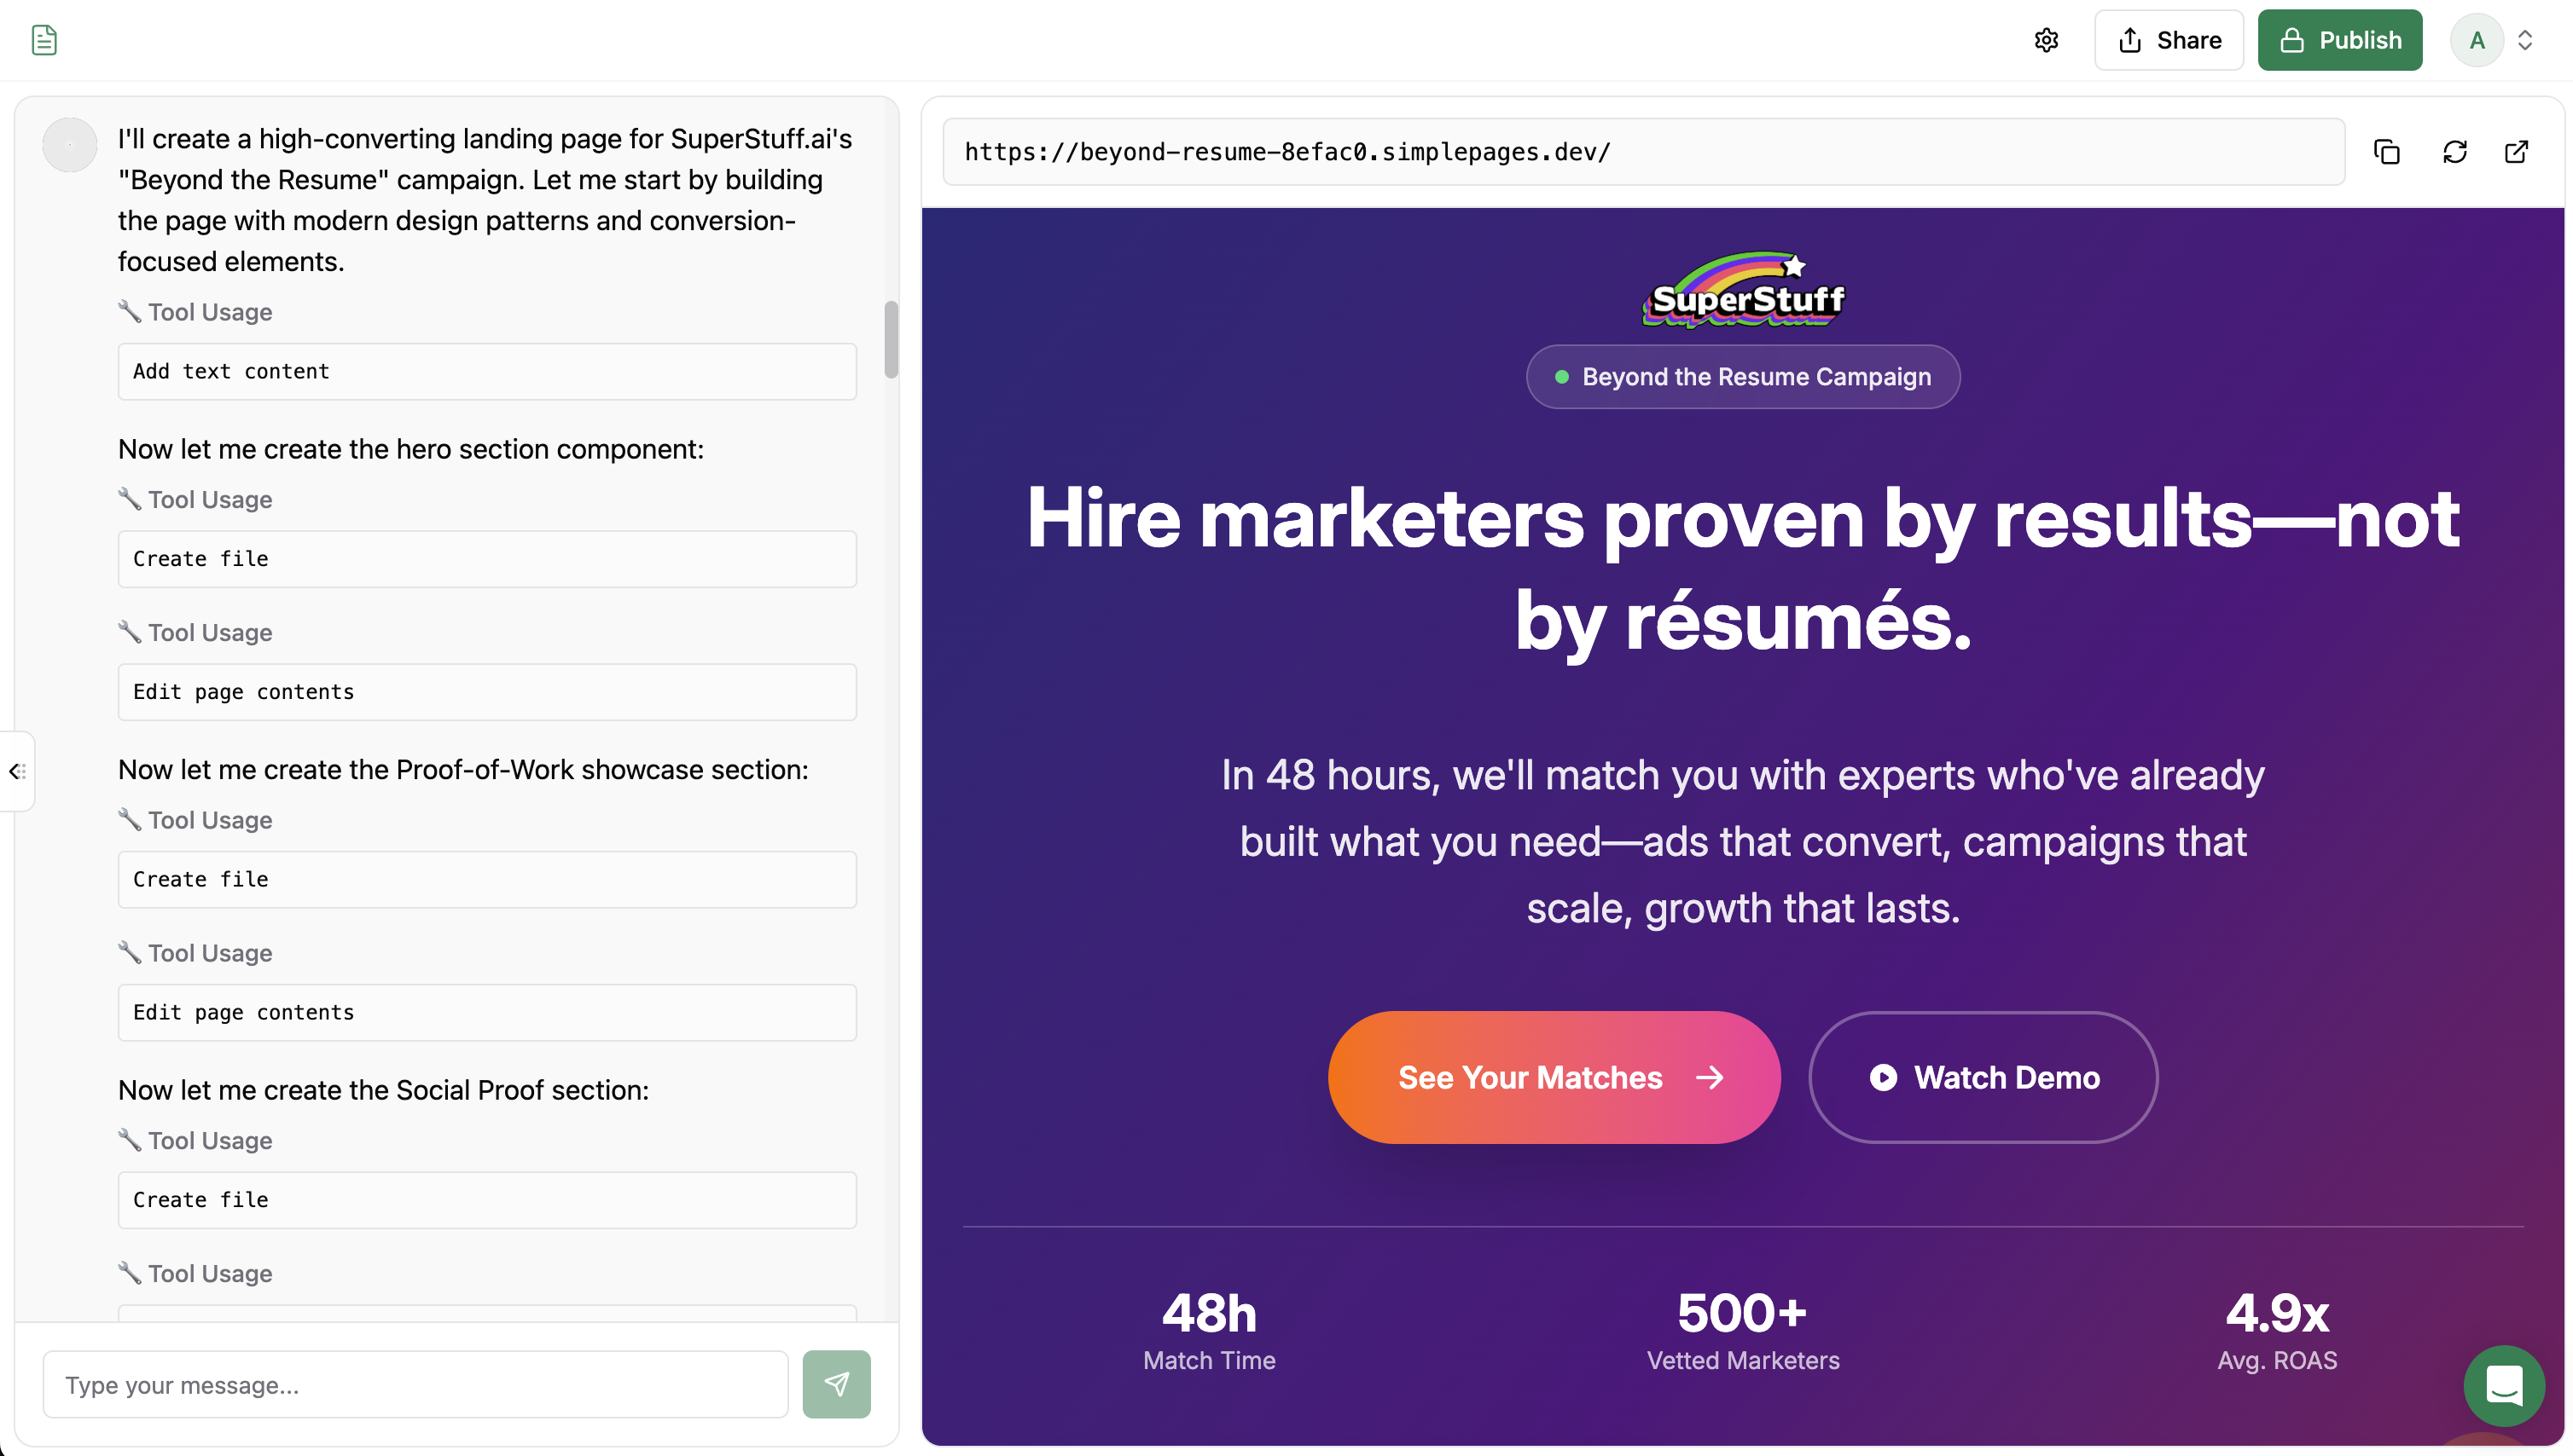Screen dimensions: 2573x1456
Task: Click the preview URL address field
Action: pos(1643,152)
